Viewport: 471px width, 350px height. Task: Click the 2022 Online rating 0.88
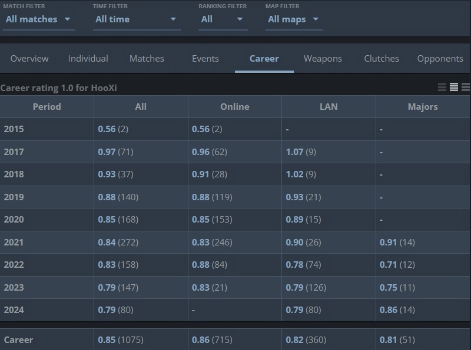coord(201,264)
